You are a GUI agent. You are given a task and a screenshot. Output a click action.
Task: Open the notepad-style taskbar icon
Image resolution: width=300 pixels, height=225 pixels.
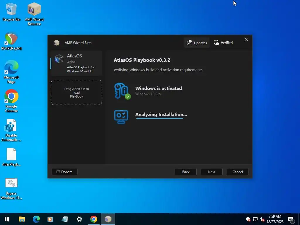(x=65, y=219)
